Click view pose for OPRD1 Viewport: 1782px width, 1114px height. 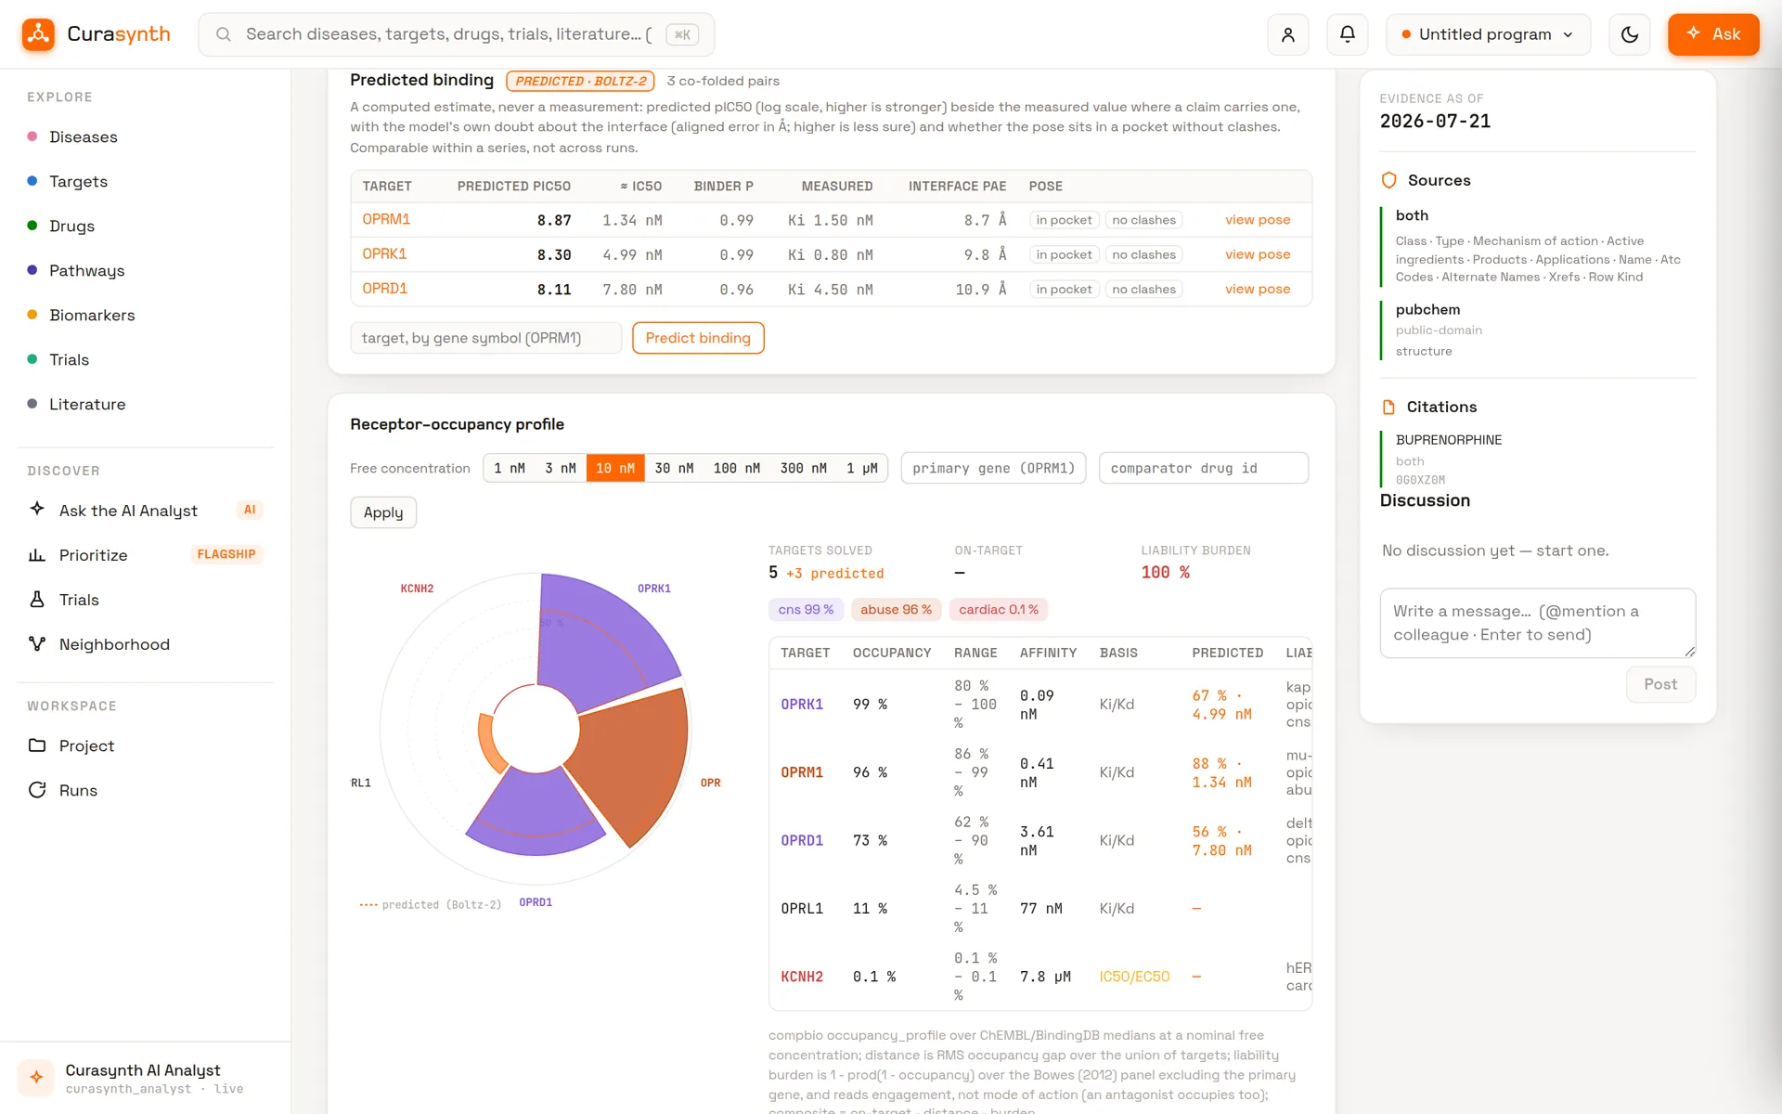pyautogui.click(x=1258, y=289)
